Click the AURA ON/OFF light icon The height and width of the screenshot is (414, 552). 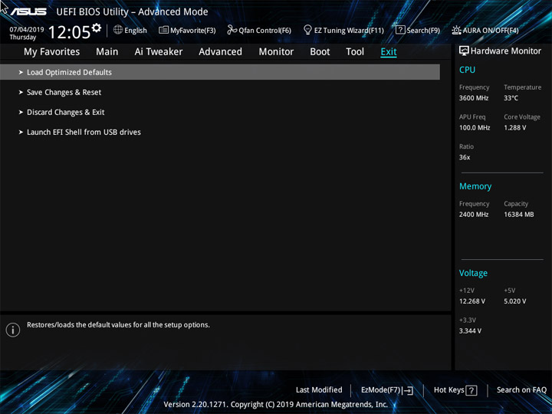click(x=456, y=30)
